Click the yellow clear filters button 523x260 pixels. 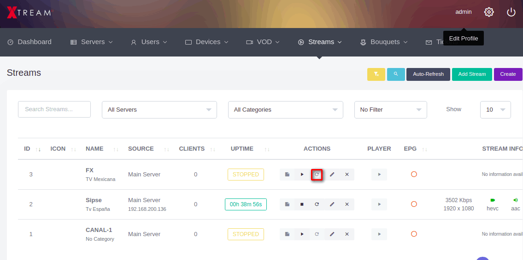(x=376, y=74)
